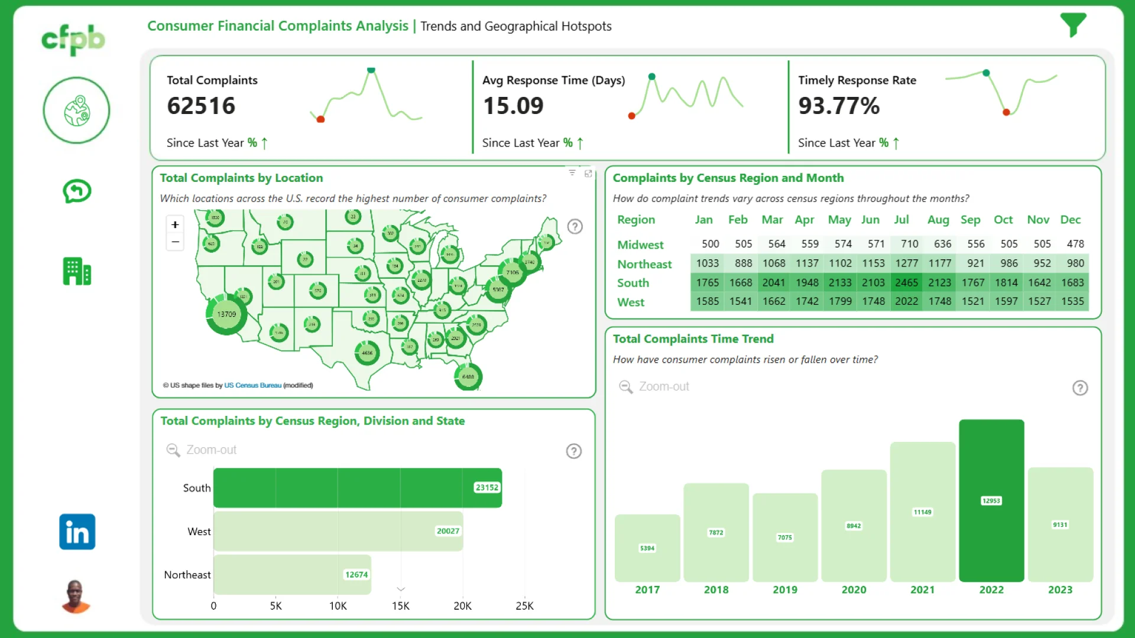
Task: Open the building companies page icon
Action: click(77, 272)
